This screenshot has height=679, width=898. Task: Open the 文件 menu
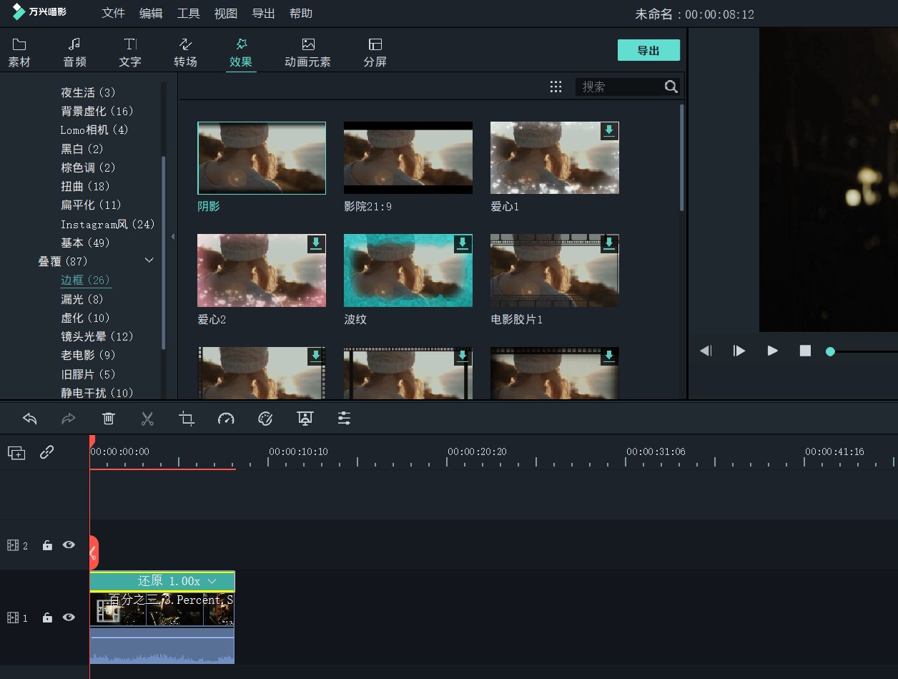click(113, 14)
